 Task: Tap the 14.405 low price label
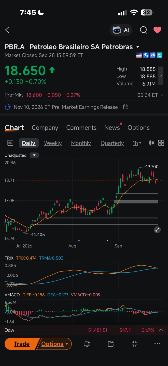(38, 235)
